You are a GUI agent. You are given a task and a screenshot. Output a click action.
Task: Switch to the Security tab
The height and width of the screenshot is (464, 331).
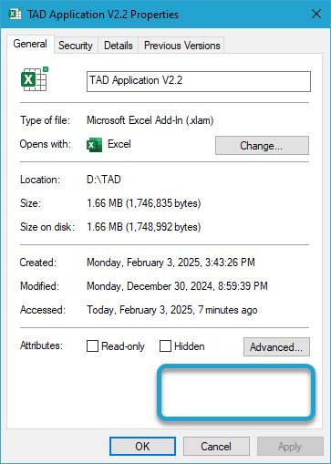point(76,46)
